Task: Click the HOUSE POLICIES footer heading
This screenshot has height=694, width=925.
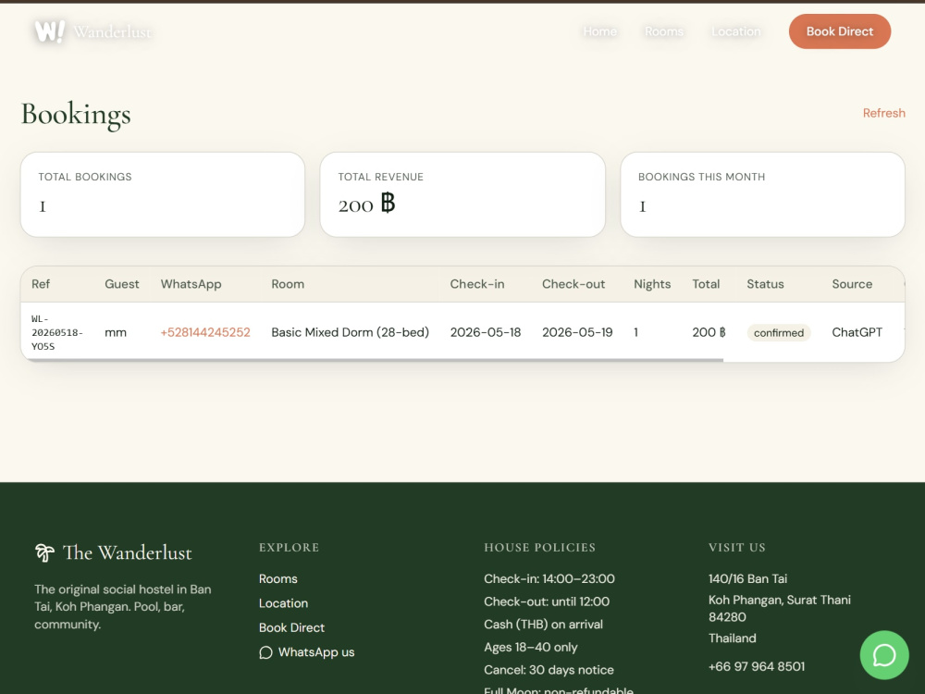Action: tap(540, 548)
